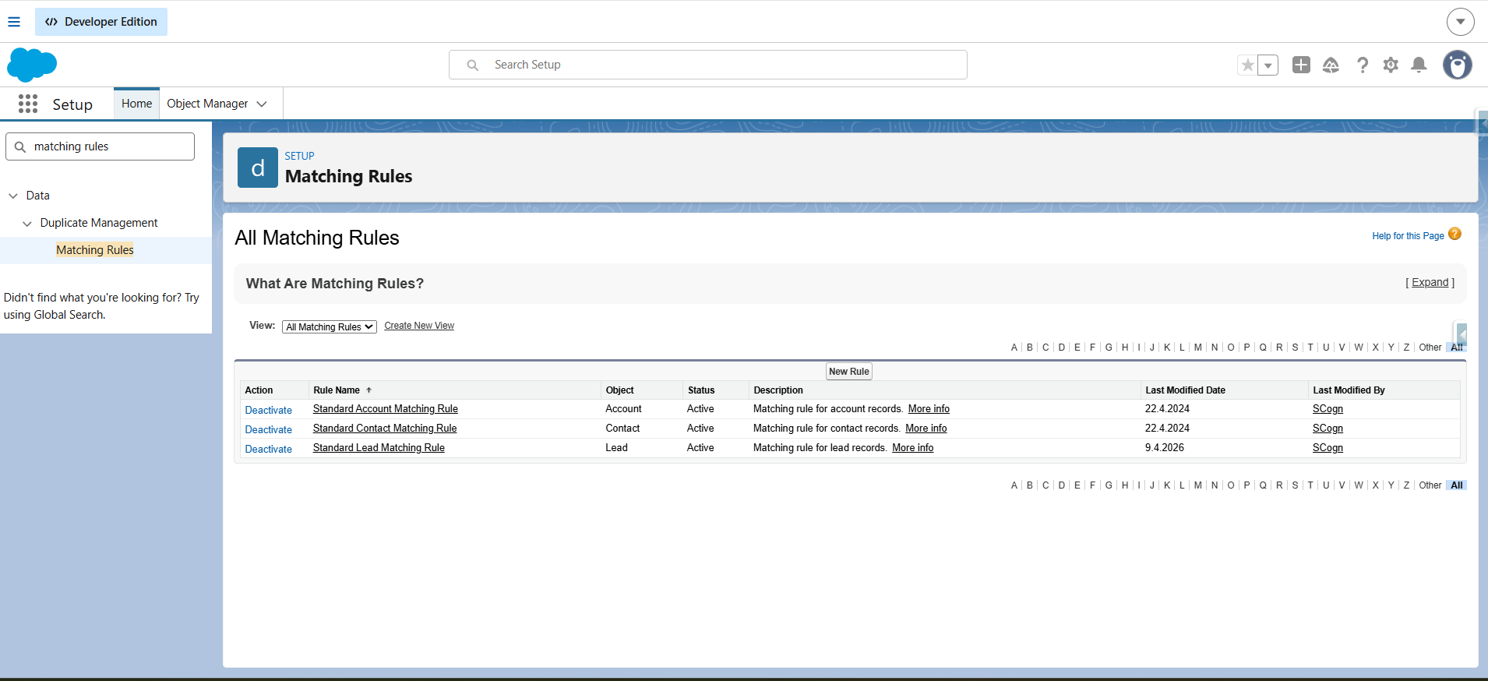1488x681 pixels.
Task: Open the favorites list dropdown arrow
Action: (1268, 65)
